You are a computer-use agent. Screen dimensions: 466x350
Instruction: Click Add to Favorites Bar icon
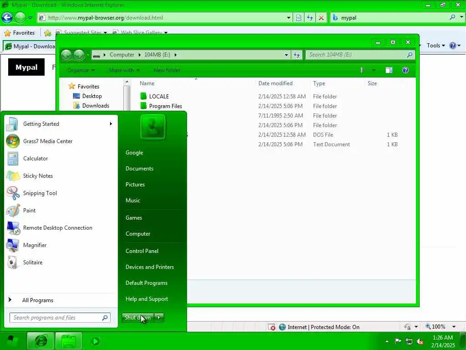47,33
